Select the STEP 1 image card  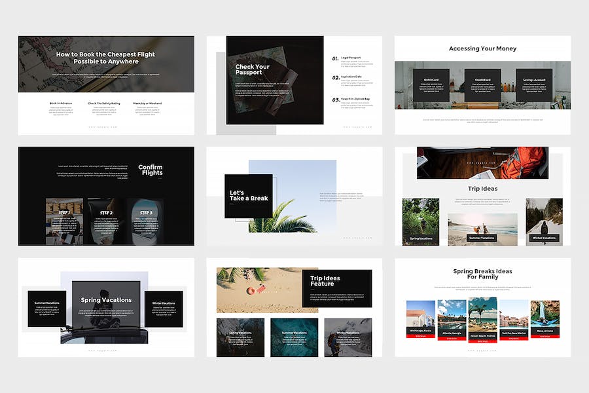tap(64, 221)
